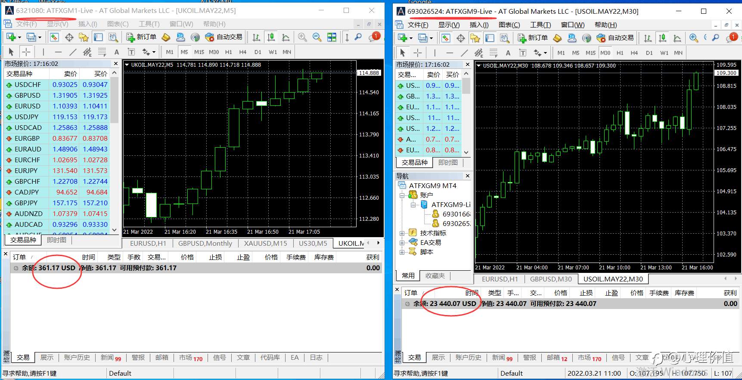Select M1 timeframe in left window
The image size is (742, 380).
170,52
